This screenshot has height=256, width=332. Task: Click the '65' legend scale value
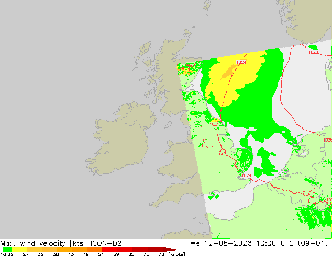(131, 254)
